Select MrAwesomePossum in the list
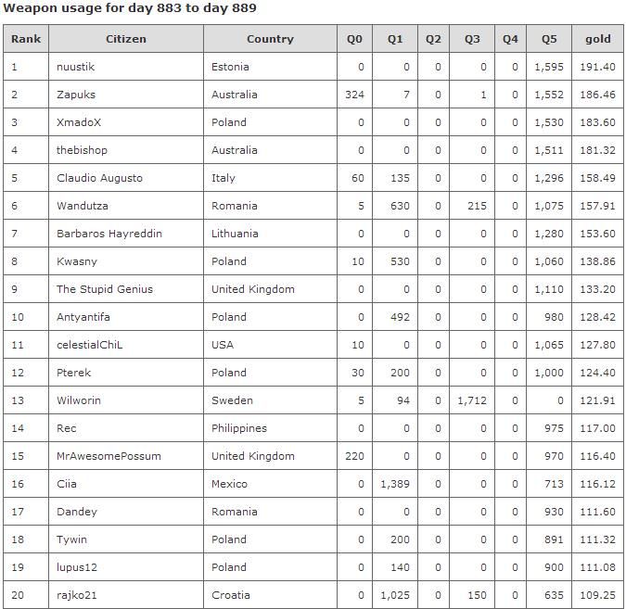 109,456
